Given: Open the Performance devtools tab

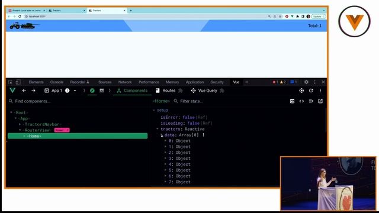Looking at the screenshot, I should coord(149,82).
